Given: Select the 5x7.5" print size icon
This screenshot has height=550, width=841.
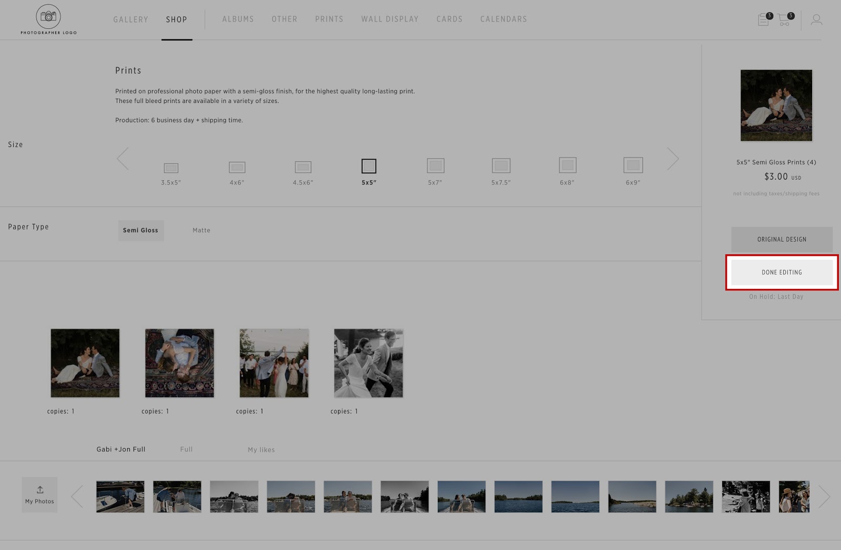Looking at the screenshot, I should click(x=501, y=165).
